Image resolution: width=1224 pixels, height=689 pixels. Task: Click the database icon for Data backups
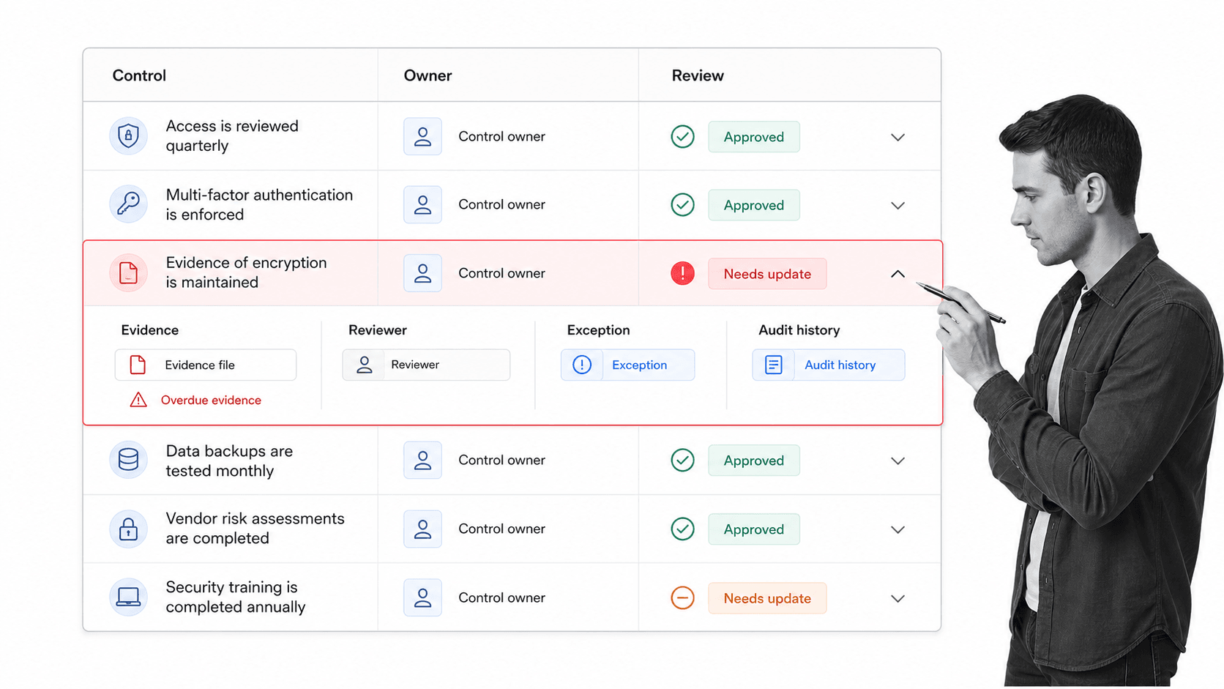coord(128,460)
